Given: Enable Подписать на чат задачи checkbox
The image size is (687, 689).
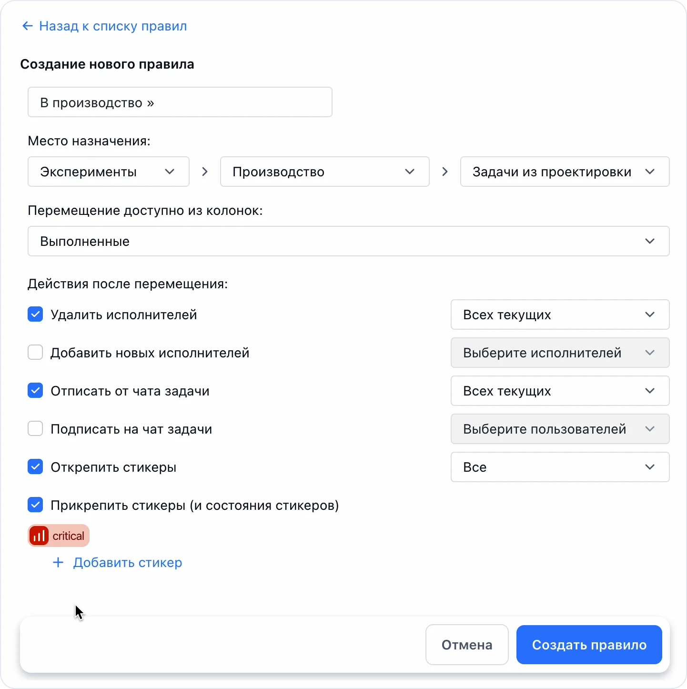Looking at the screenshot, I should click(x=35, y=429).
